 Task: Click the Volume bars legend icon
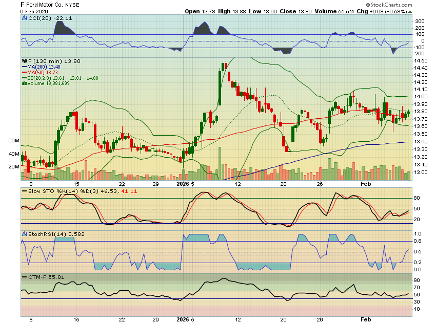pos(23,83)
